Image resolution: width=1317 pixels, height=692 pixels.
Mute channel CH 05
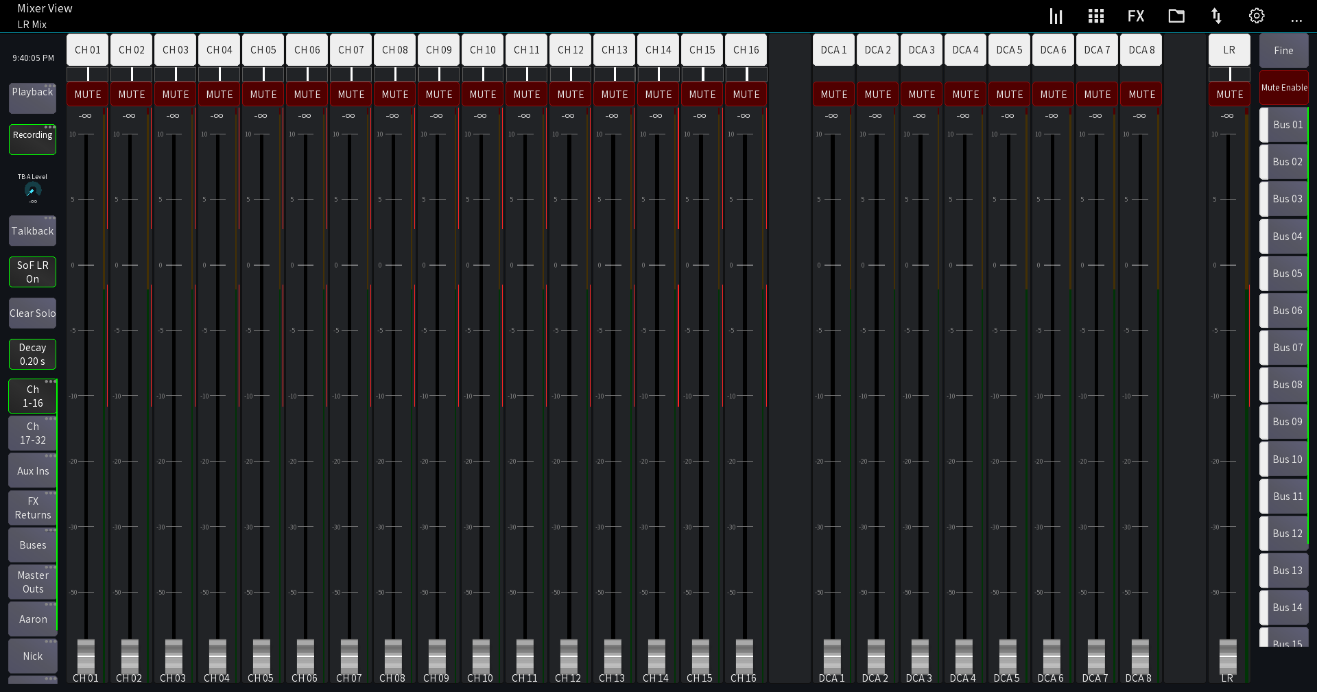pyautogui.click(x=263, y=94)
